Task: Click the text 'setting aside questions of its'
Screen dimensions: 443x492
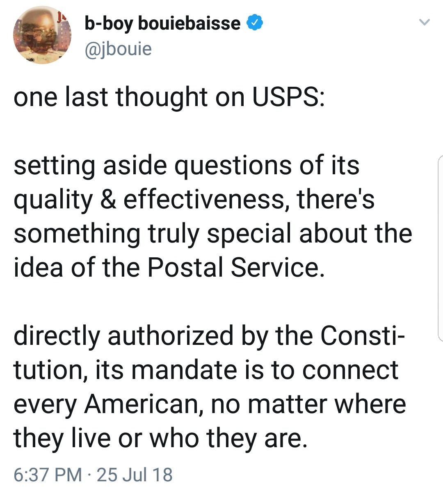Action: click(x=187, y=165)
